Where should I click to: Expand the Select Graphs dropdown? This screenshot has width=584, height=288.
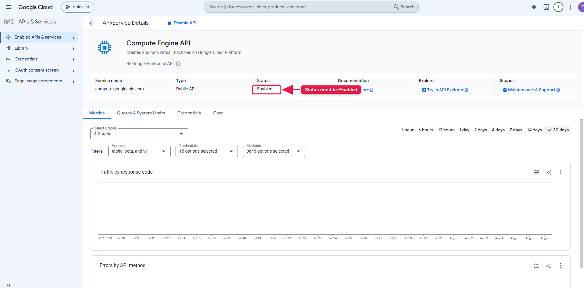[x=139, y=134]
